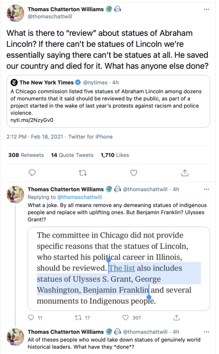Open the article excerpt image in the reply
The width and height of the screenshot is (219, 354).
tap(119, 269)
